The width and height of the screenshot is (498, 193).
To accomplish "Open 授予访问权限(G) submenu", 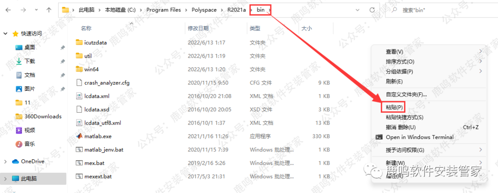I will pyautogui.click(x=428, y=150).
